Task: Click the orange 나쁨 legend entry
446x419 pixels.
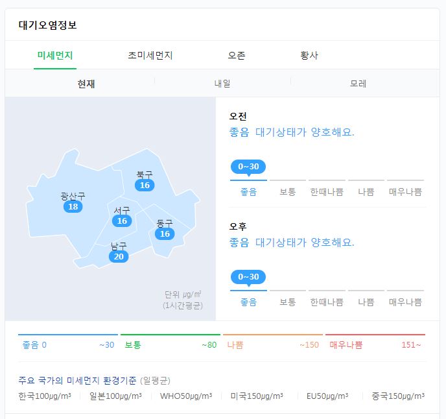Action: [235, 345]
